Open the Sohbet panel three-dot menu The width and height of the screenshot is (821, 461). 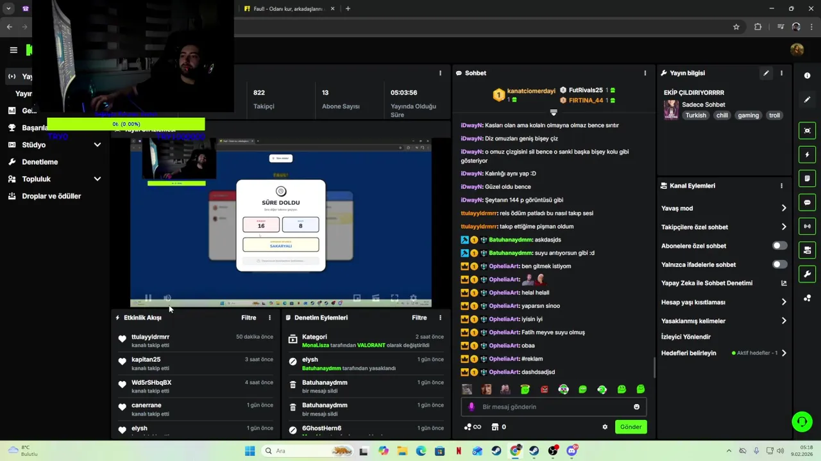coord(645,73)
